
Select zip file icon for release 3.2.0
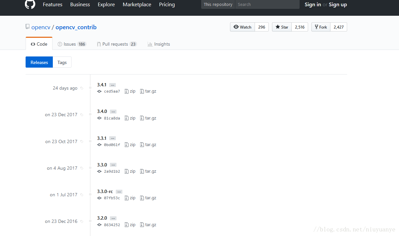point(127,225)
